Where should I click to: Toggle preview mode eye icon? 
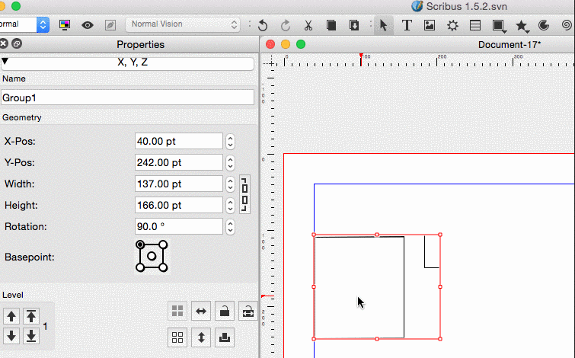tap(88, 25)
